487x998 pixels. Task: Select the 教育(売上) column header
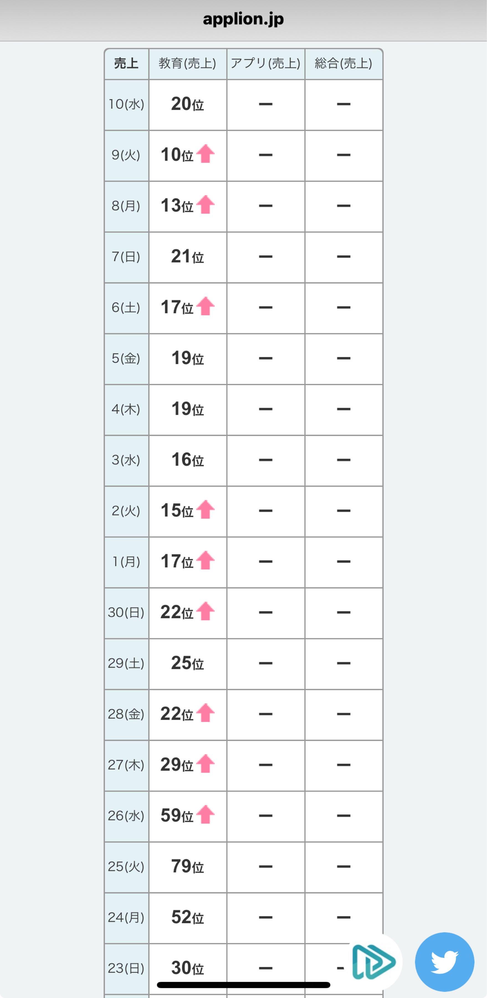(187, 63)
